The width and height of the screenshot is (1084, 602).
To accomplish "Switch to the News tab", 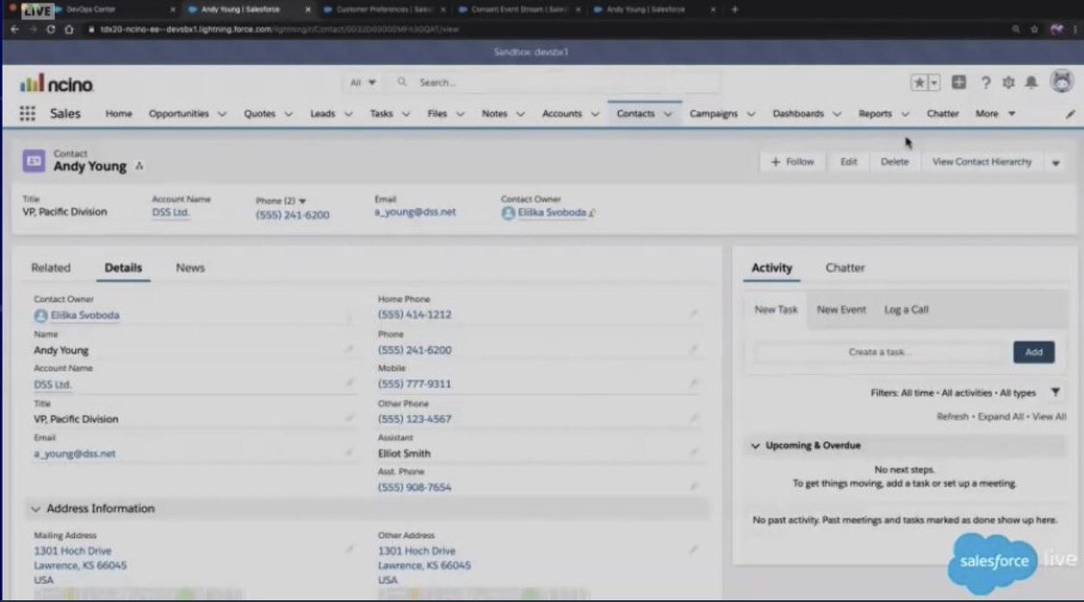I will click(x=191, y=267).
